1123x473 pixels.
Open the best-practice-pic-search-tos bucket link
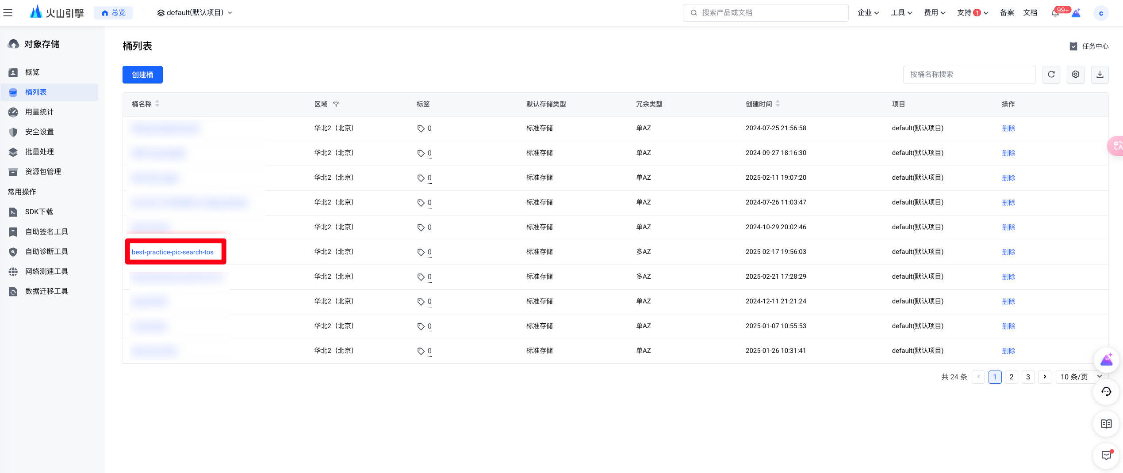coord(172,252)
